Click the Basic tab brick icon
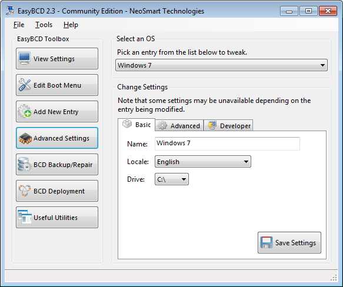Screen dimensions: 343x287 coord(127,124)
